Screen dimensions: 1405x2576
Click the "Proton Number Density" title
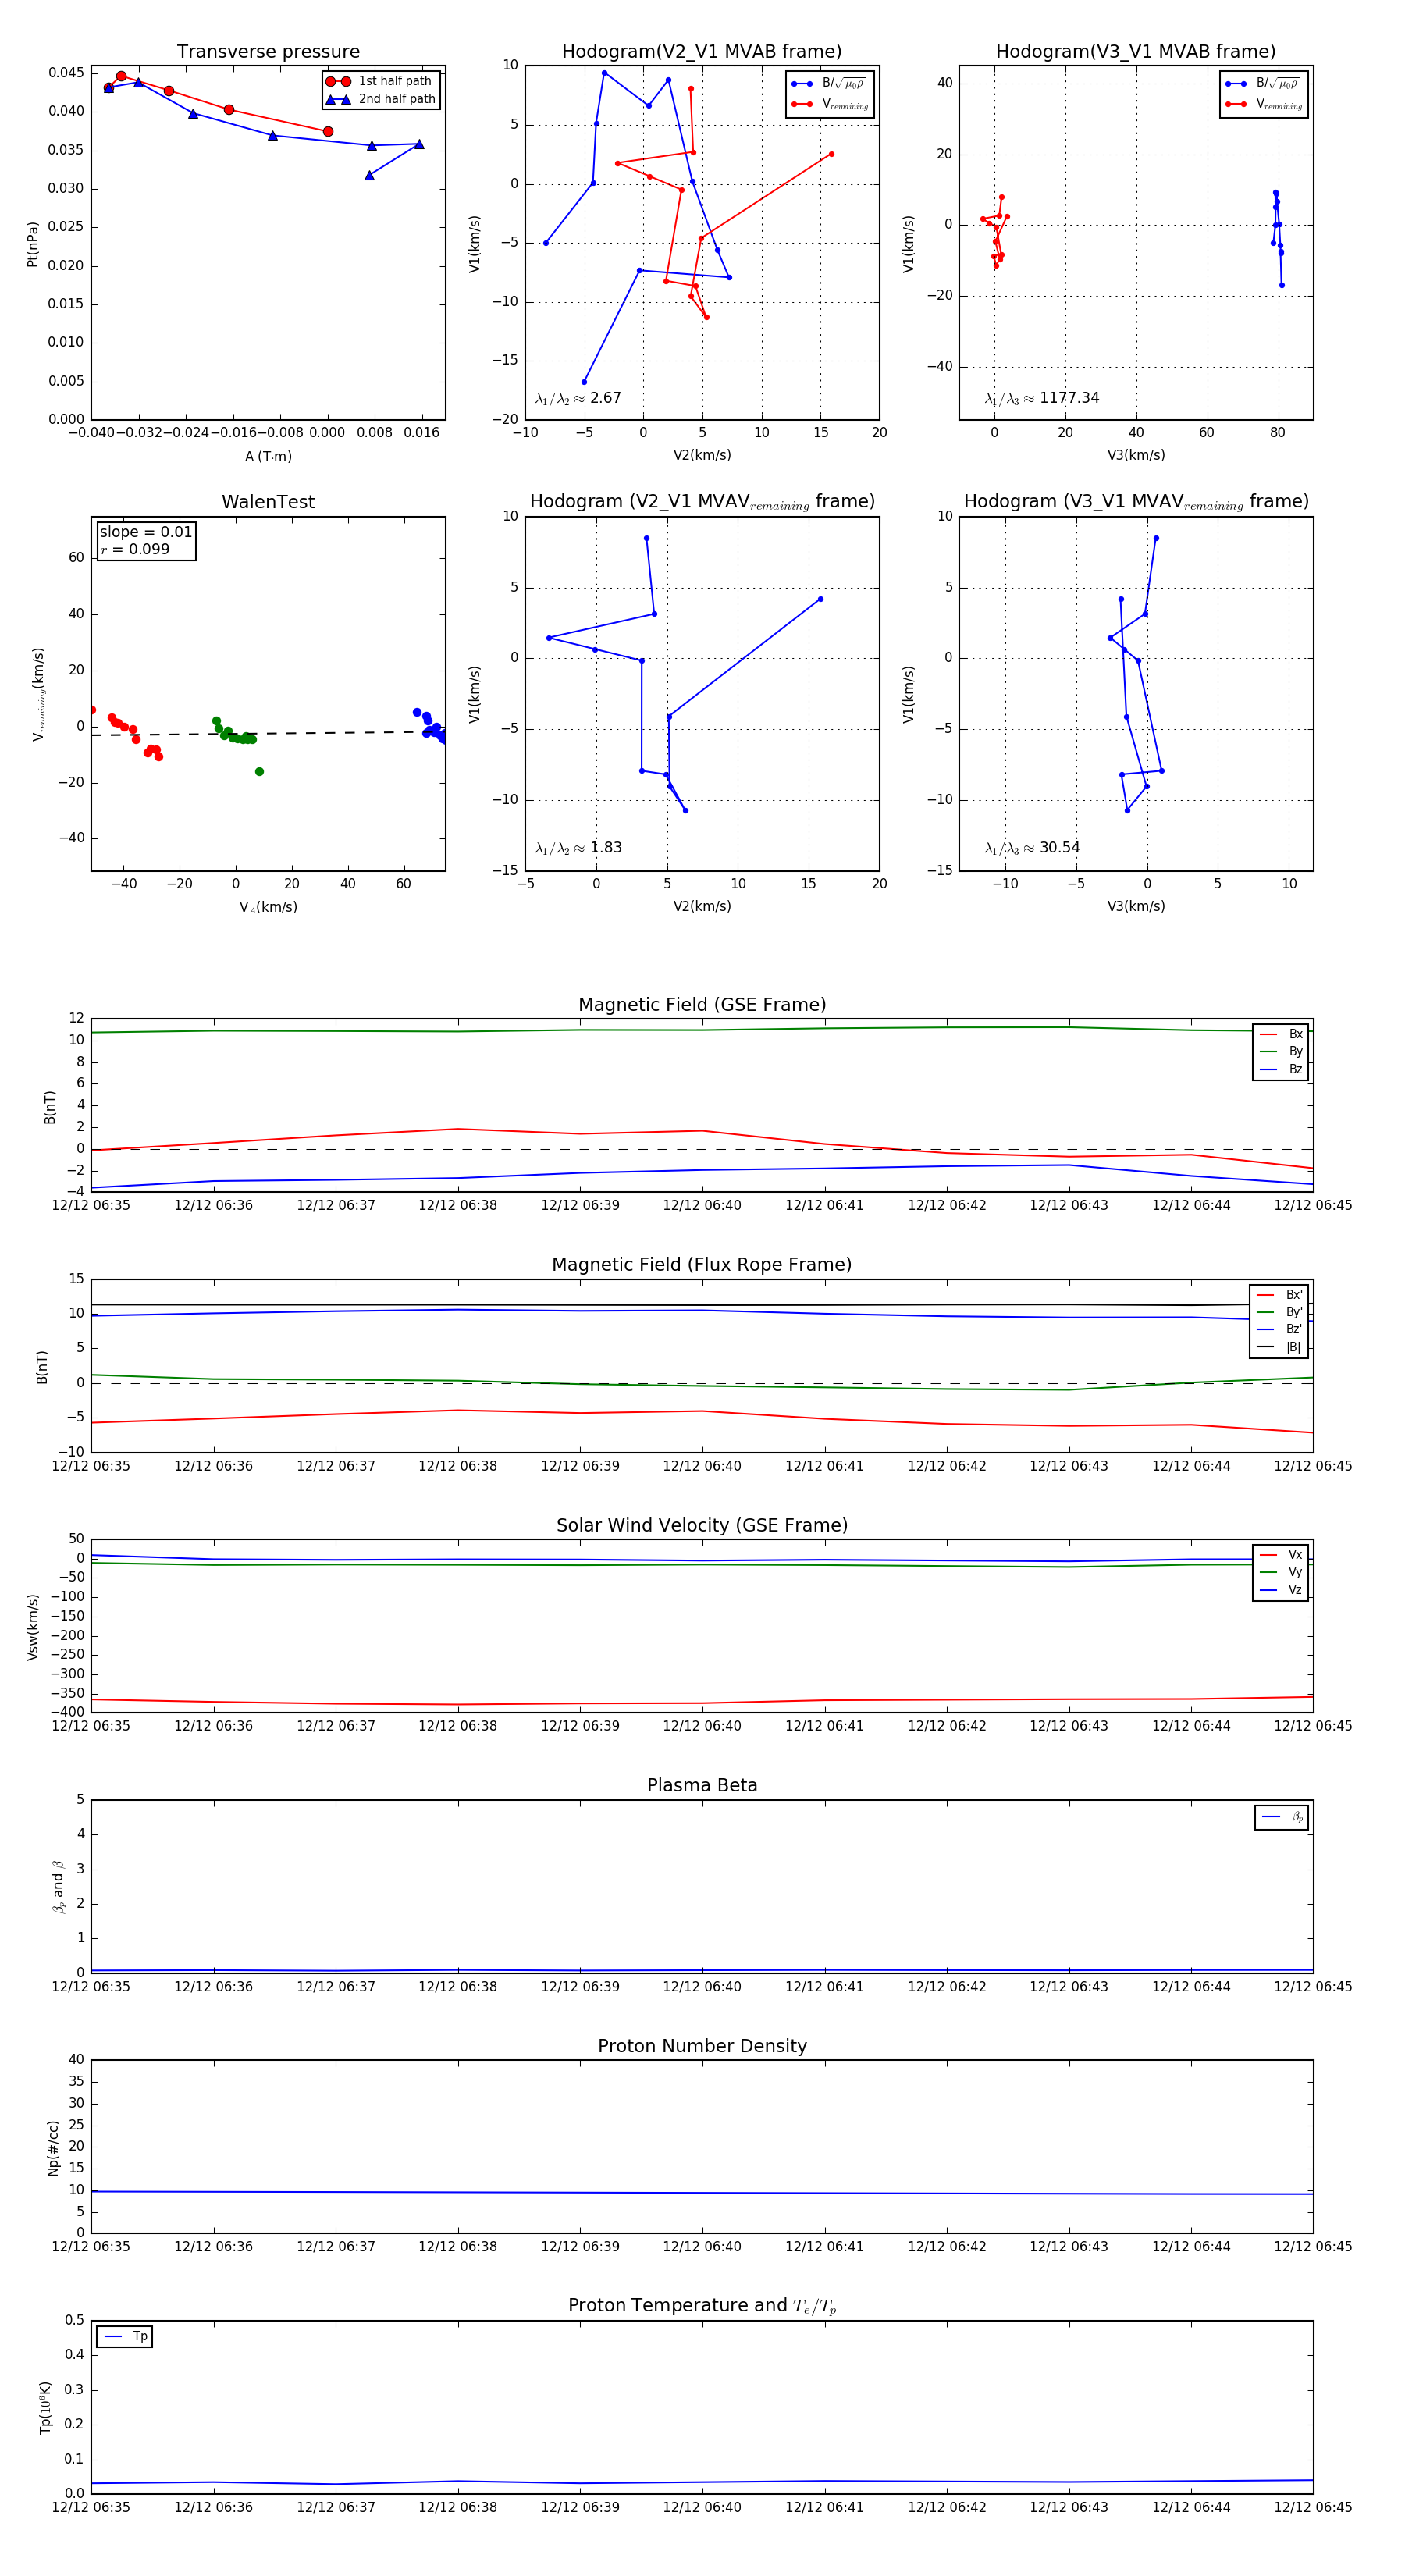(702, 2046)
